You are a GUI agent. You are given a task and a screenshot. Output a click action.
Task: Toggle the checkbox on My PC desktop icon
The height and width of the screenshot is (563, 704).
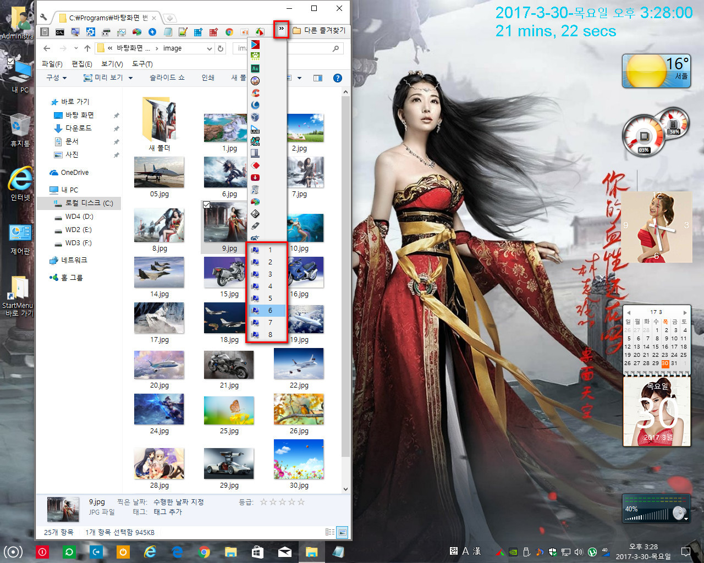(10, 61)
